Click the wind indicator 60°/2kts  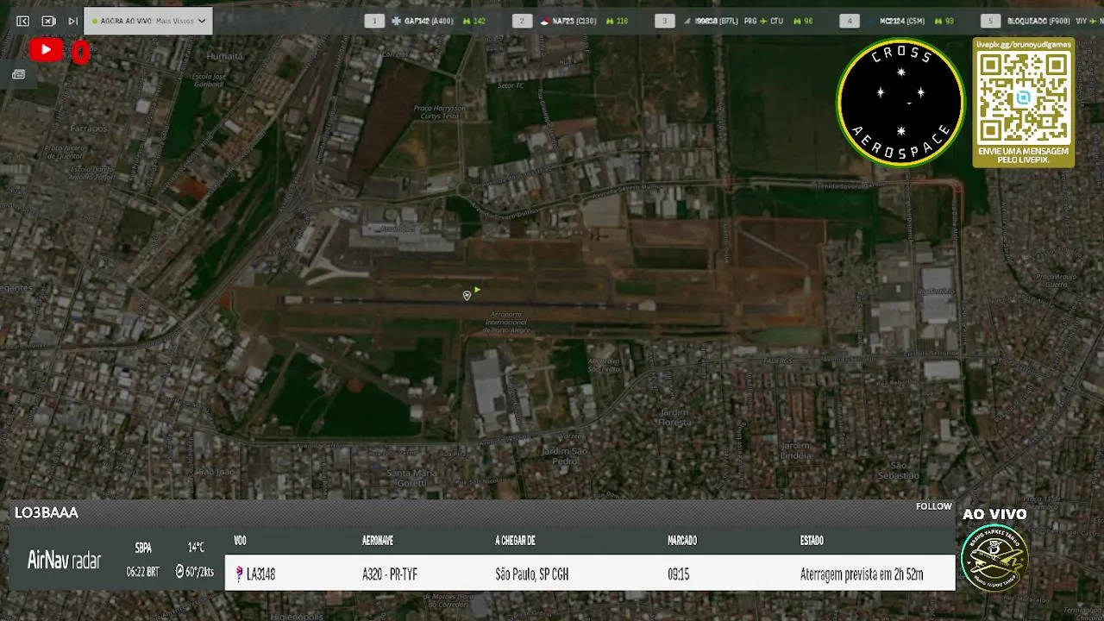pos(195,572)
